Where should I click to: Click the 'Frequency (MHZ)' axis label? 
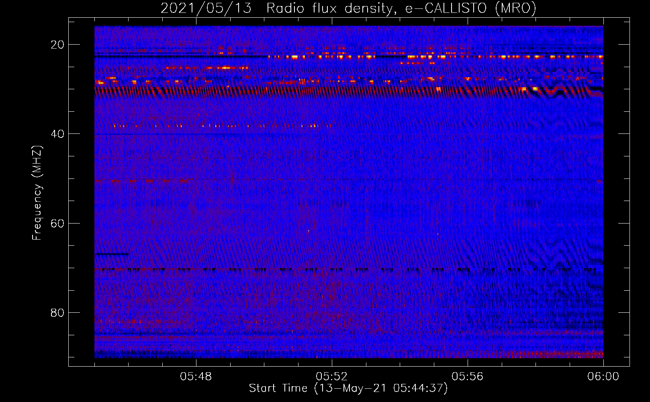37,193
